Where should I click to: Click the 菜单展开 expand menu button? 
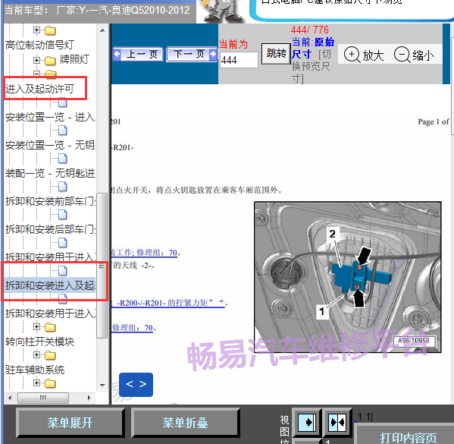click(70, 423)
